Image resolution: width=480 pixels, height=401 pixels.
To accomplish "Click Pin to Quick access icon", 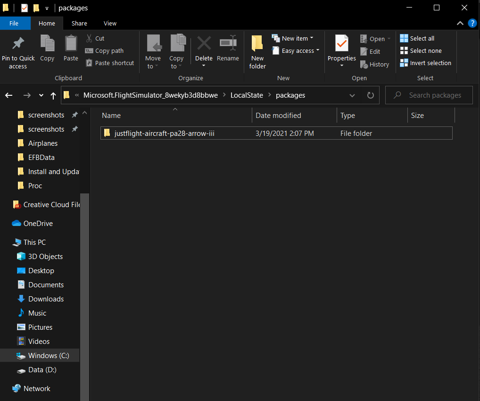I will coord(18,43).
